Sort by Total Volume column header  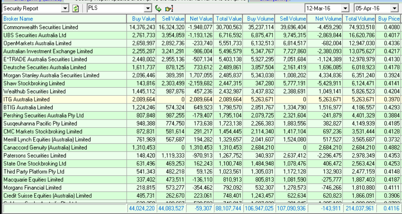[359, 18]
